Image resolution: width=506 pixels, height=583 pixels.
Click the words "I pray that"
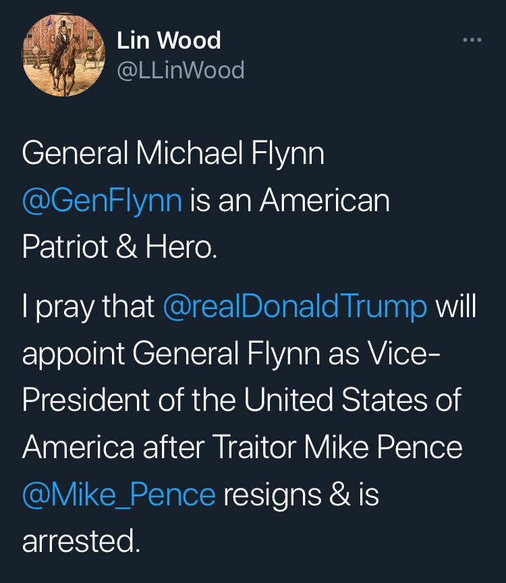[88, 307]
